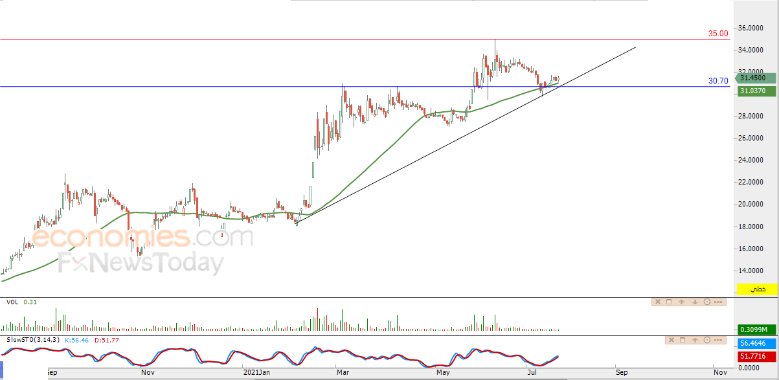Open VOL panel more options menu
This screenshot has width=779, height=380.
[x=718, y=302]
